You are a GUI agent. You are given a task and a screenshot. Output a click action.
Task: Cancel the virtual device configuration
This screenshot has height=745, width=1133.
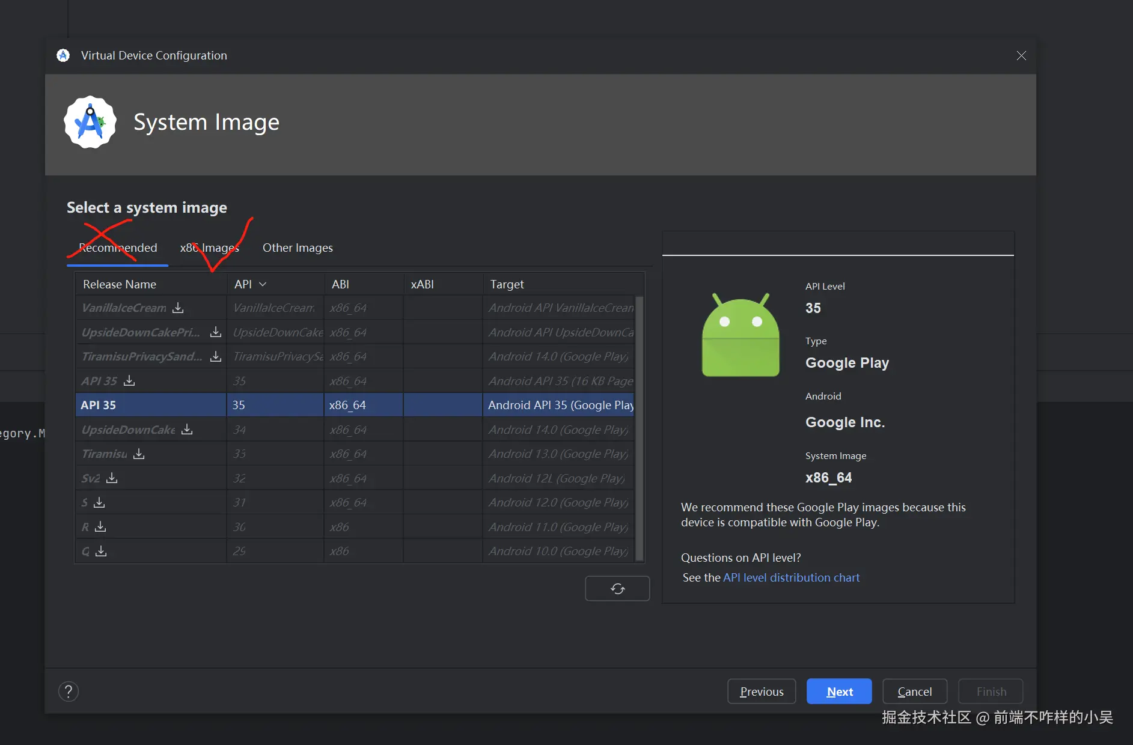coord(914,692)
